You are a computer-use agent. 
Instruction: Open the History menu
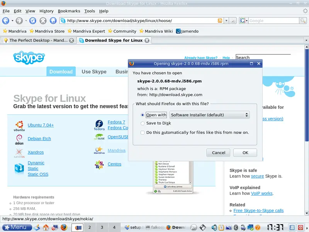click(46, 11)
